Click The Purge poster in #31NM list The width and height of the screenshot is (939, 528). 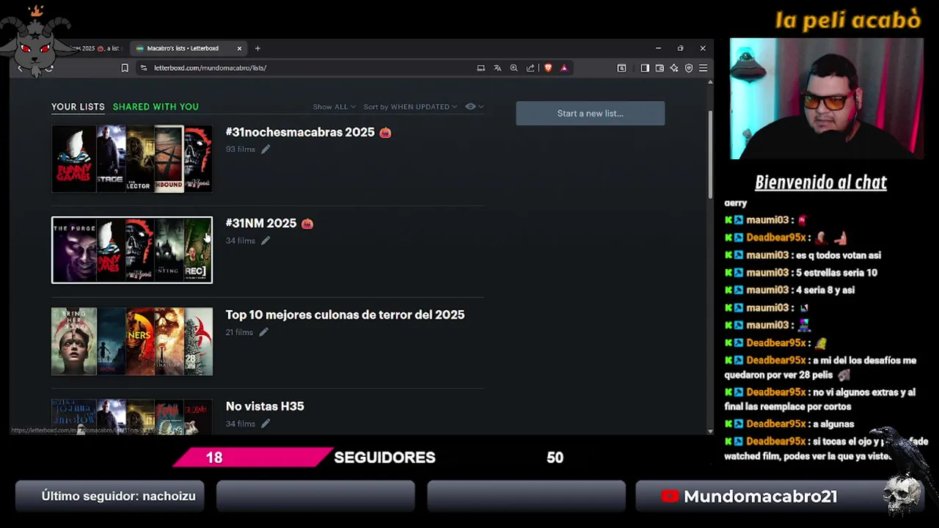click(74, 250)
